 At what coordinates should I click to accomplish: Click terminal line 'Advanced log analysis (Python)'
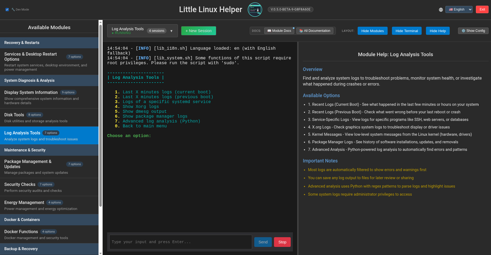click(161, 121)
